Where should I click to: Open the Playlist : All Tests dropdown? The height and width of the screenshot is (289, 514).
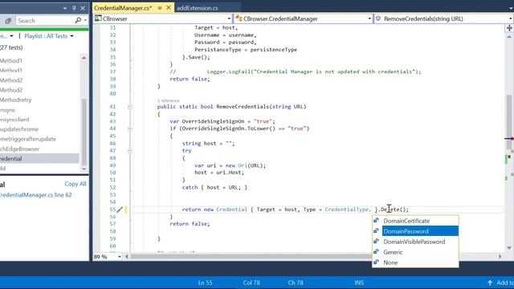tap(49, 36)
